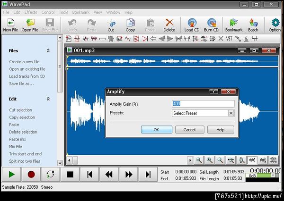Viewport: 284px width, 201px height.
Task: Open the File menu
Action: click(6, 12)
